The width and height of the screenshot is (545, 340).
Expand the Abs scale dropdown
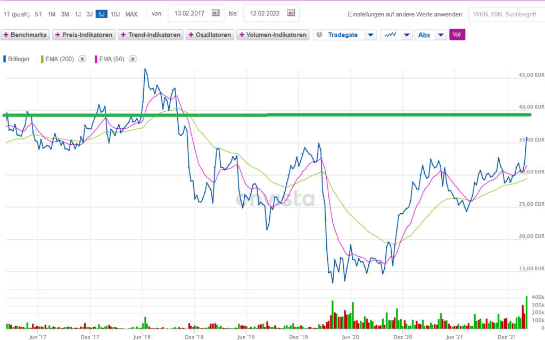(x=441, y=35)
